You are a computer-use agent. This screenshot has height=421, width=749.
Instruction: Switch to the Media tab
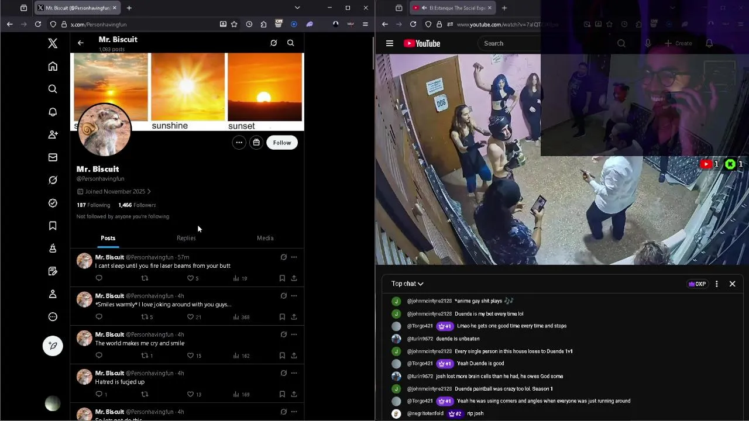(265, 238)
